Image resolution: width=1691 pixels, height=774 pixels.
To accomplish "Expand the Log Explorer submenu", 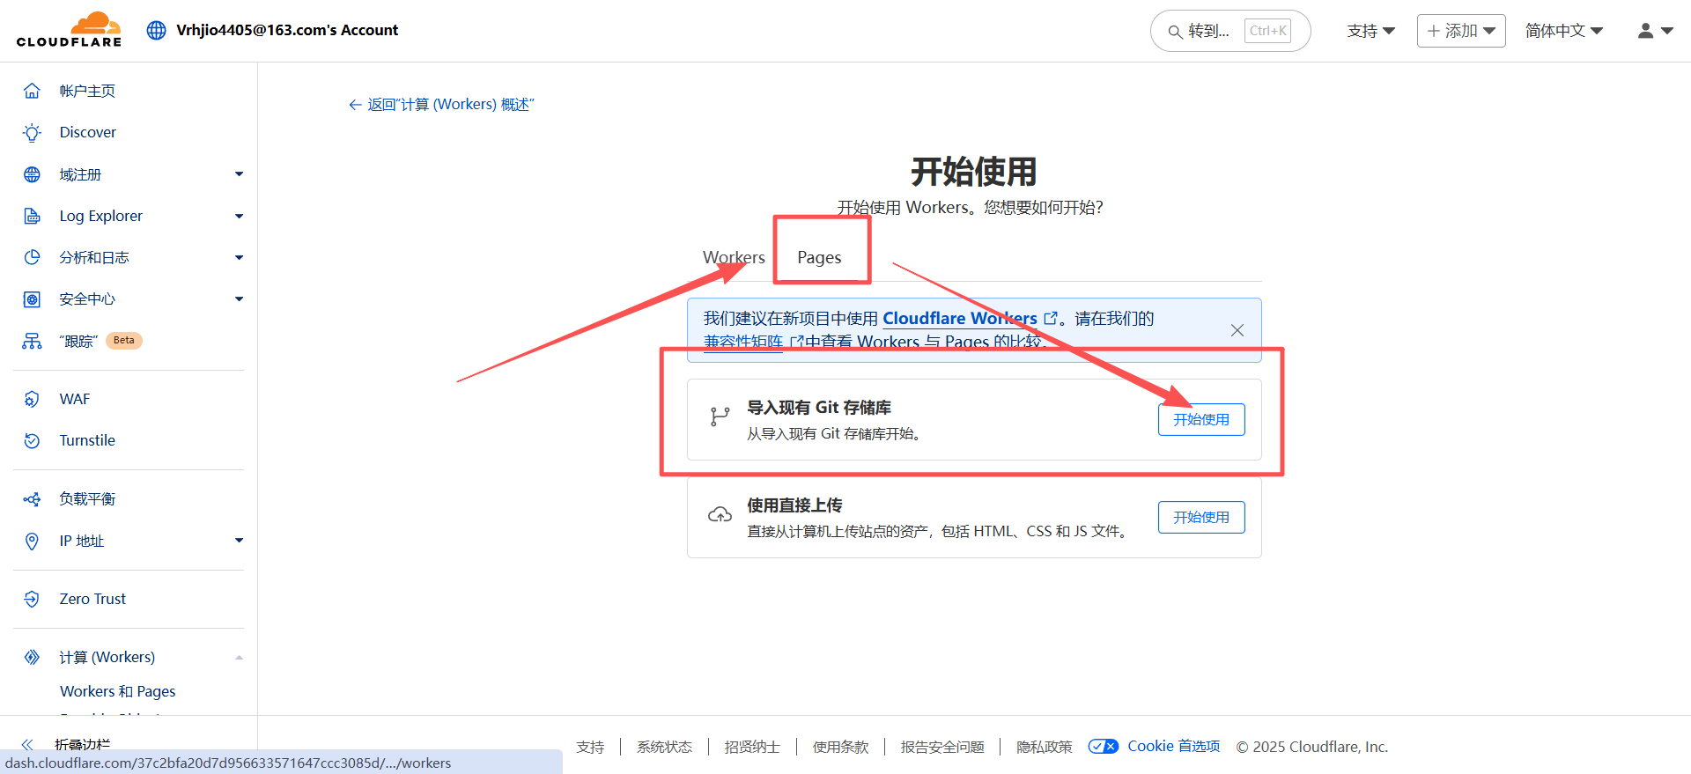I will pos(239,216).
